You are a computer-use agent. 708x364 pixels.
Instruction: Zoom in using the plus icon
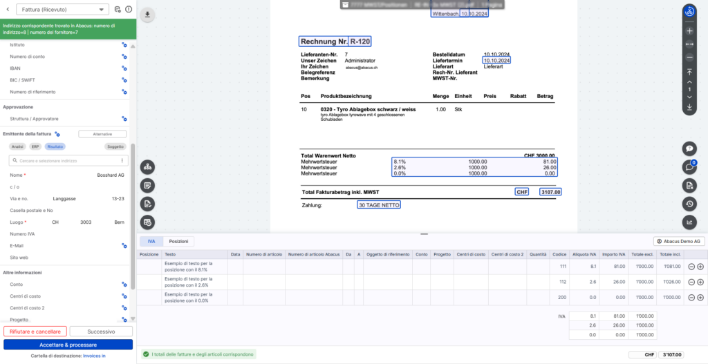(x=689, y=31)
